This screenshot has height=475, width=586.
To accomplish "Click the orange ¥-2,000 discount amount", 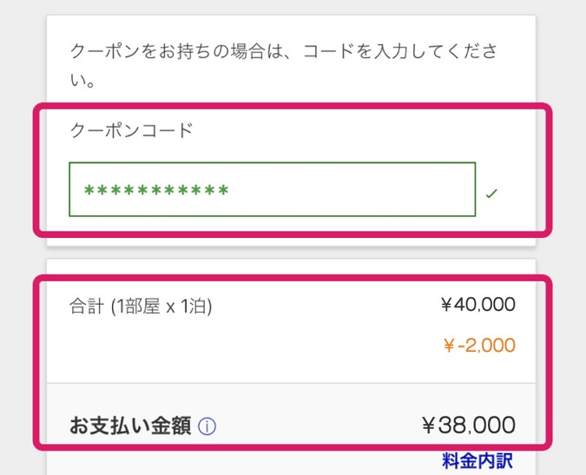I will (478, 345).
